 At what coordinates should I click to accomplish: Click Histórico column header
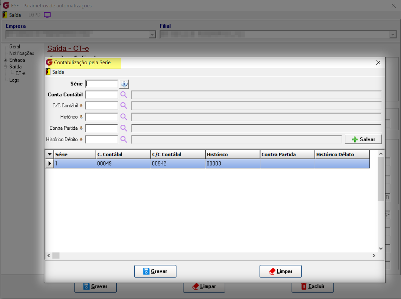[x=233, y=154]
